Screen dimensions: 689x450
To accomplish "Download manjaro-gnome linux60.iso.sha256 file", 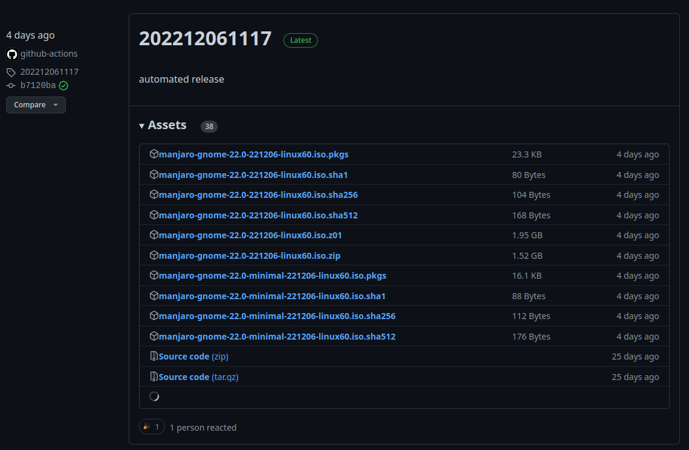I will pos(258,195).
